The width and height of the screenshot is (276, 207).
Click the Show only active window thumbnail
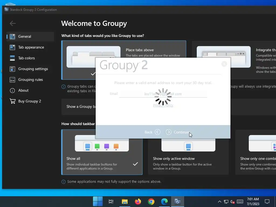pos(188,145)
